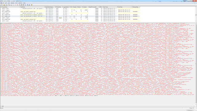Click the EndTime column header
The width and height of the screenshot is (197, 111).
pos(125,7)
